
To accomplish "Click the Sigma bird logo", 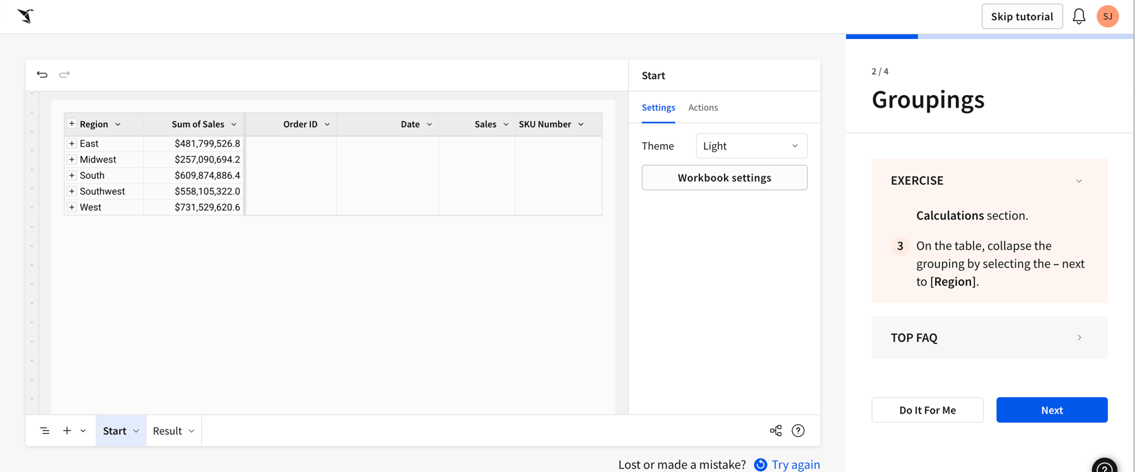I will pyautogui.click(x=25, y=16).
